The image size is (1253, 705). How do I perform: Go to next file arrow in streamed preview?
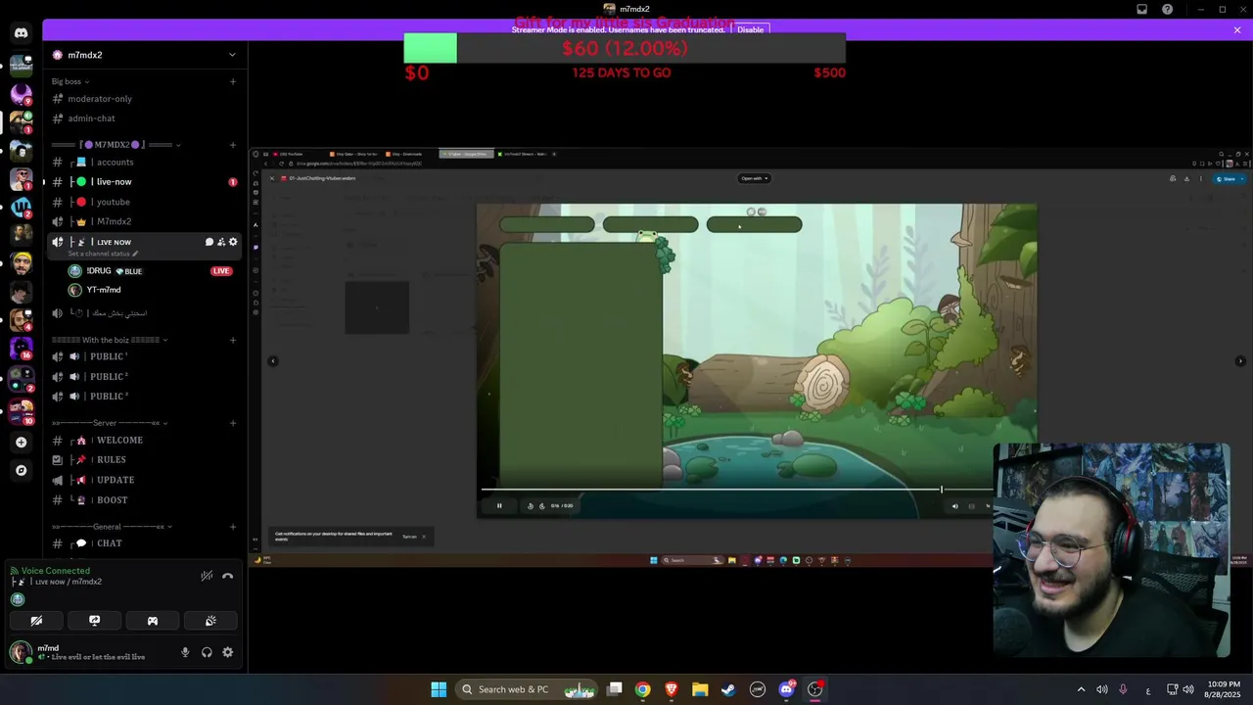tap(1240, 361)
